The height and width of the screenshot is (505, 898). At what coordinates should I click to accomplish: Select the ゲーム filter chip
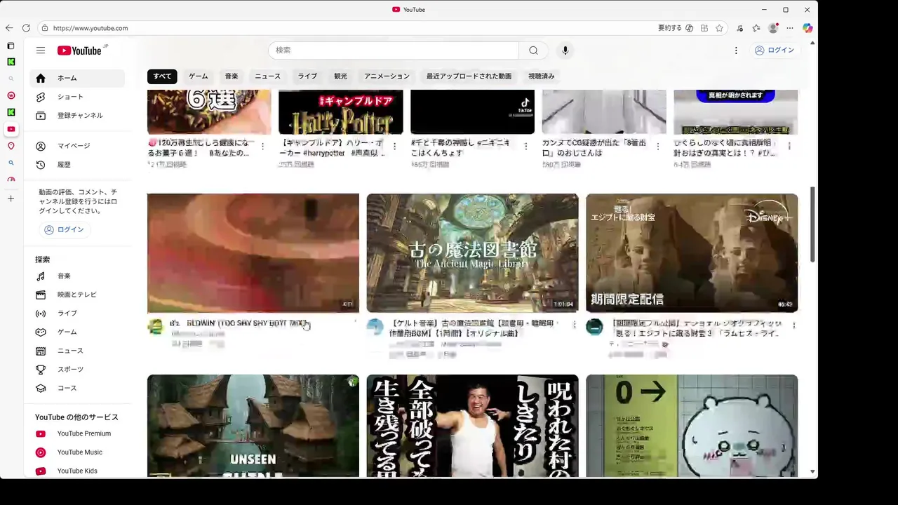(x=198, y=76)
